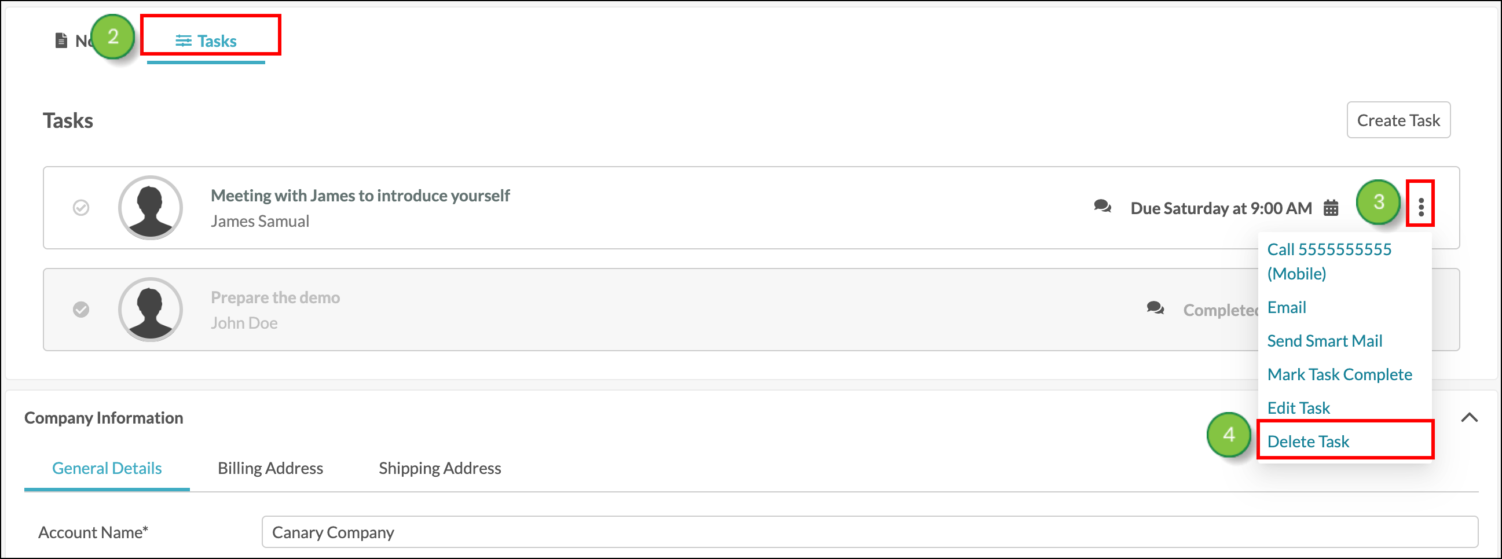The width and height of the screenshot is (1502, 559).
Task: Choose Delete Task from the menu
Action: pos(1307,442)
